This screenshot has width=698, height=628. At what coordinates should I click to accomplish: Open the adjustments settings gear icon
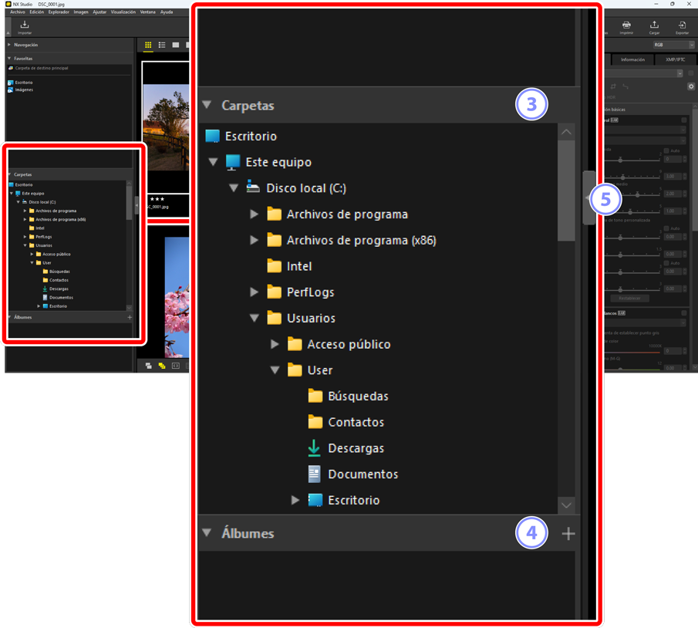[x=691, y=86]
